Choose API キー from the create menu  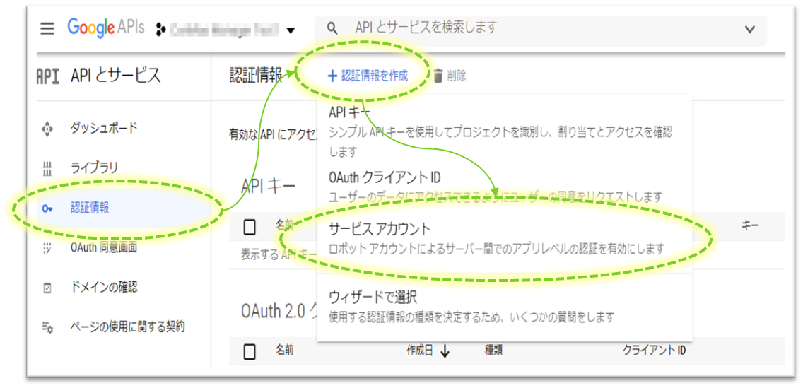coord(349,113)
